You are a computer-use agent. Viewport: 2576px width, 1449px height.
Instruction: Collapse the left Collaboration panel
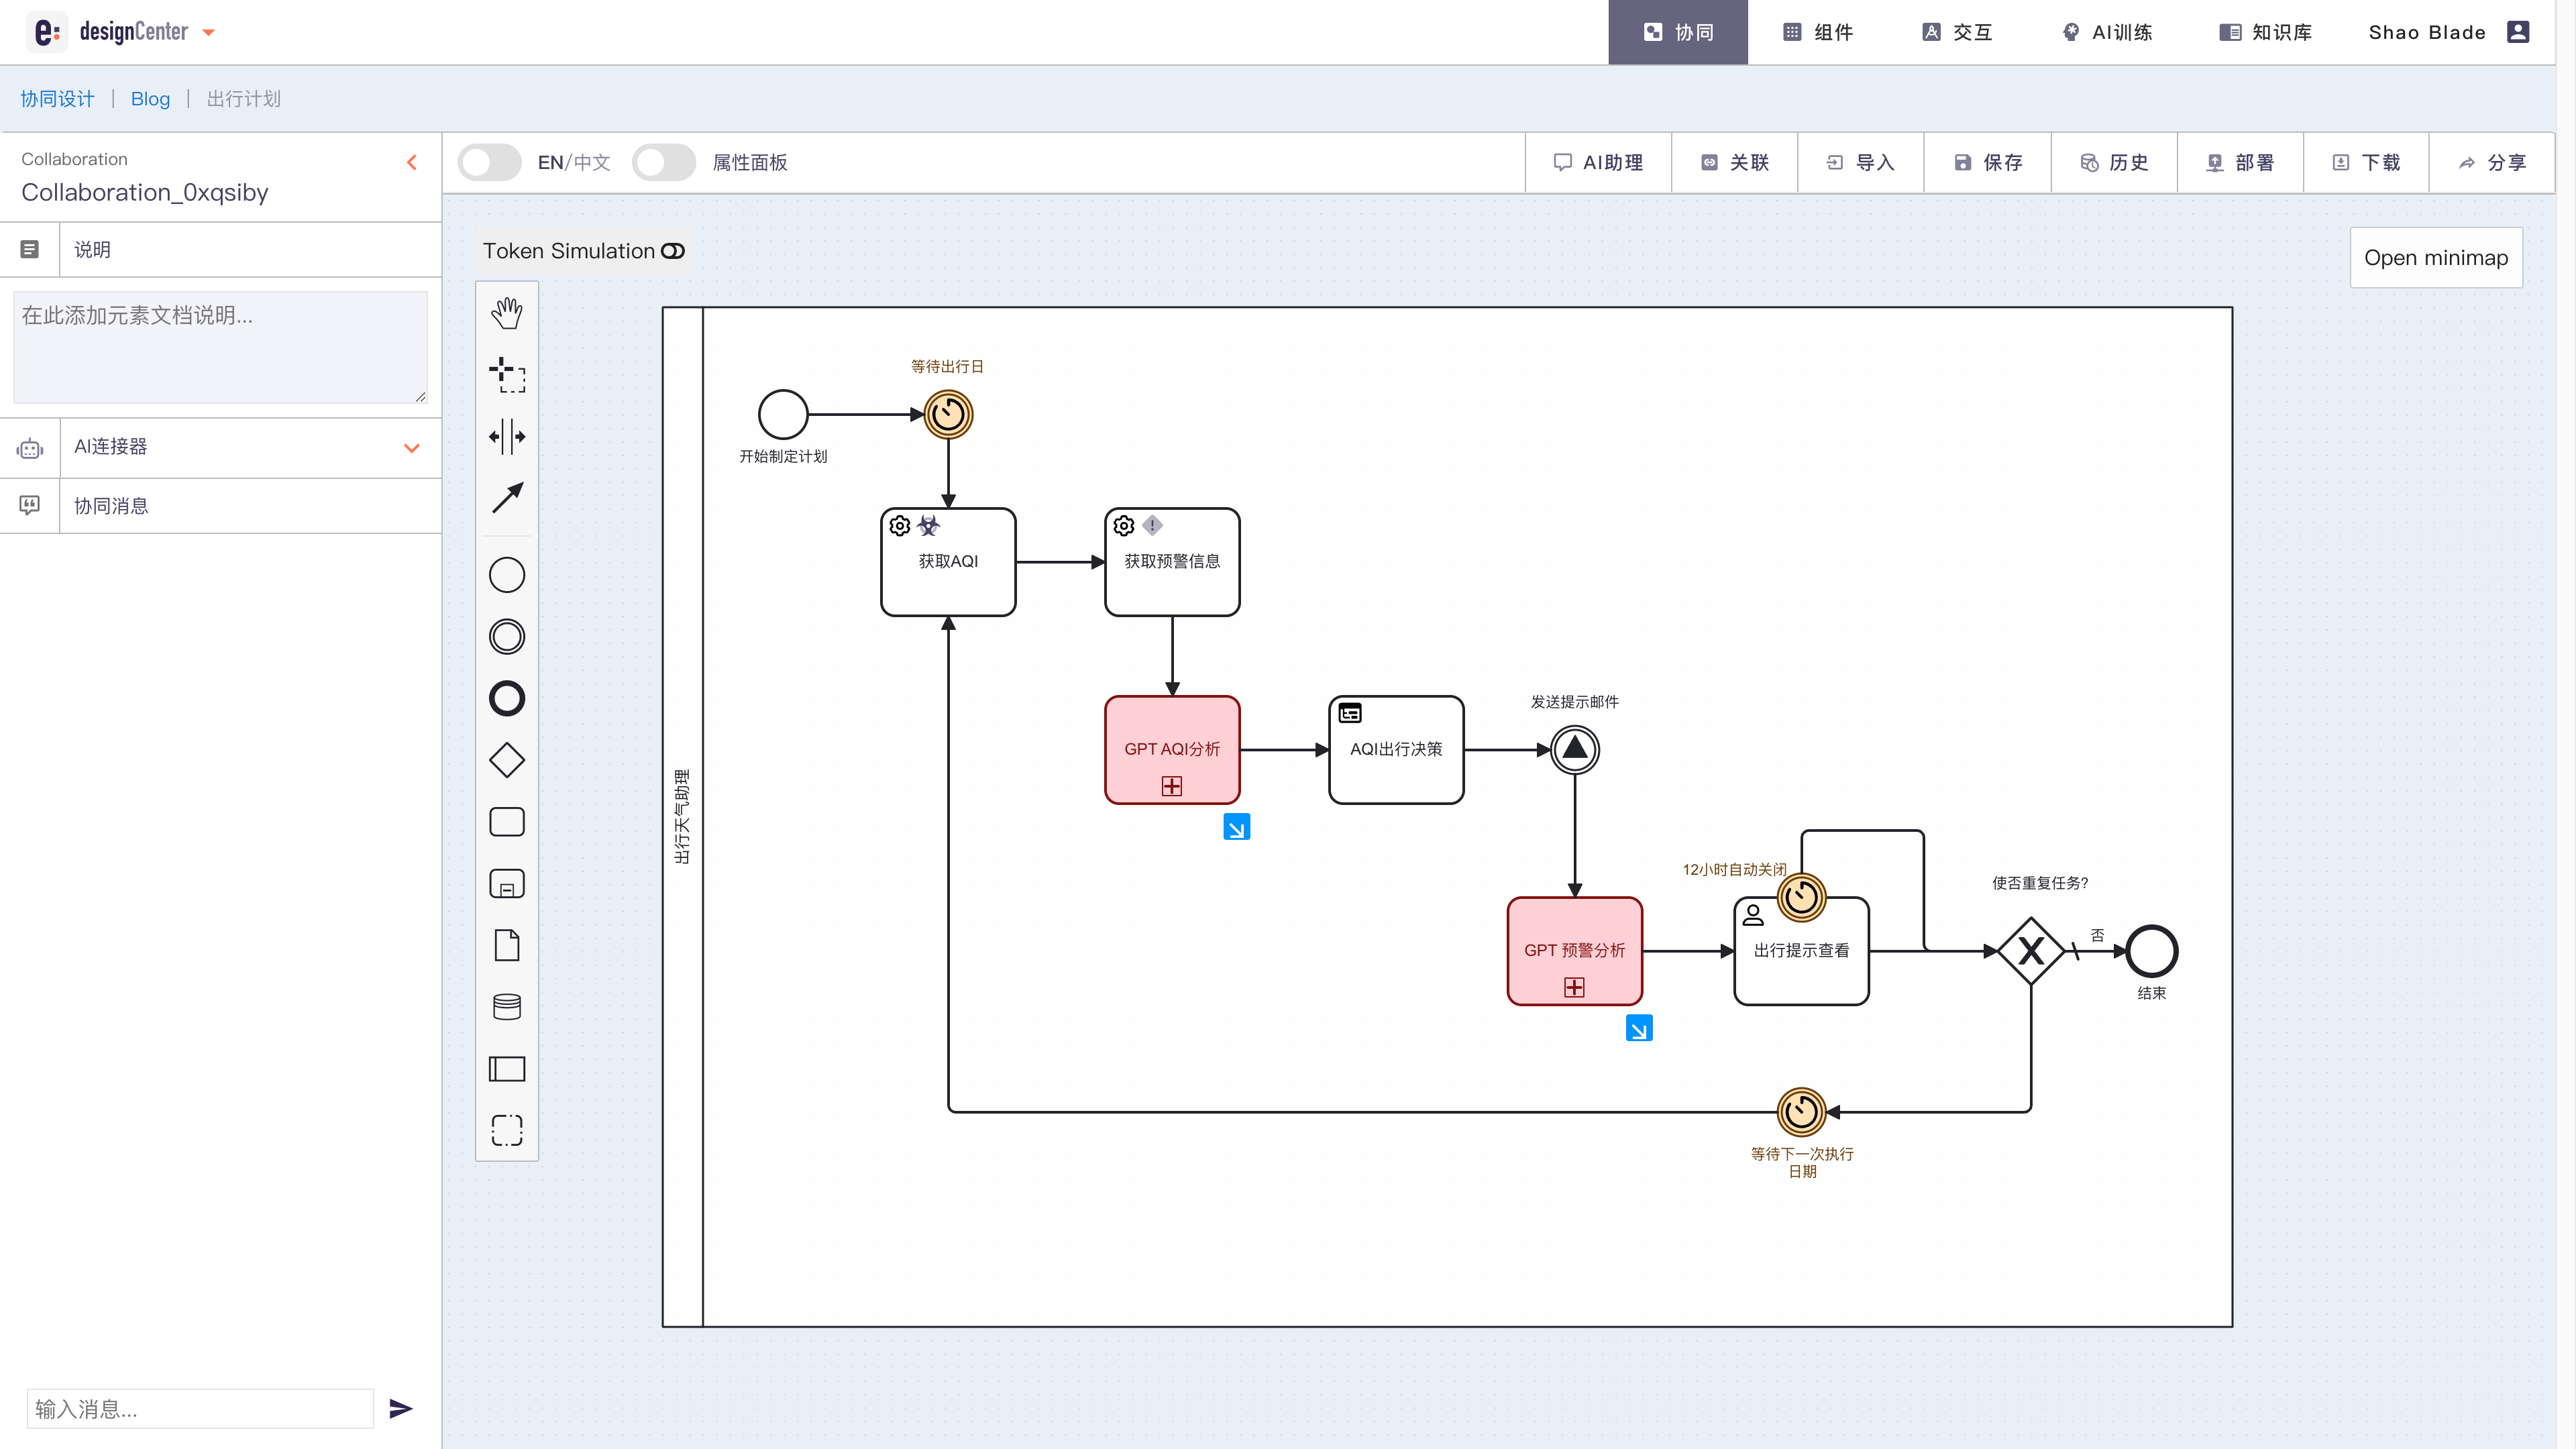point(412,162)
